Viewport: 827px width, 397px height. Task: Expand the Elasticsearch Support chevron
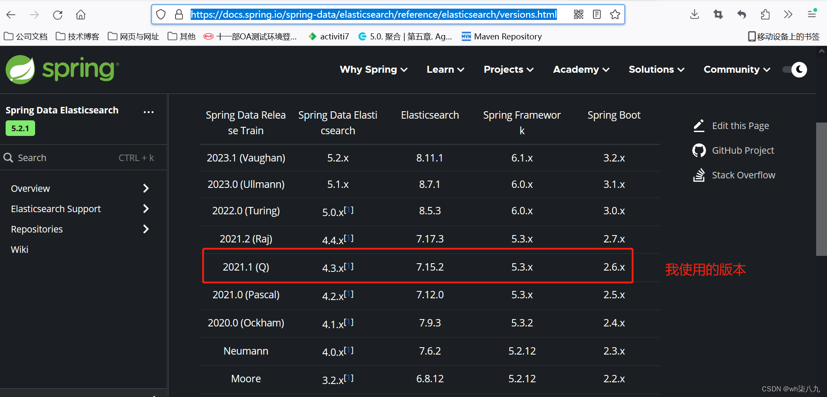point(146,209)
